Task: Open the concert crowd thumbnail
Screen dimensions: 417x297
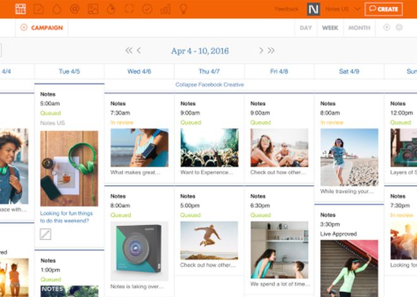Action: 209,148
